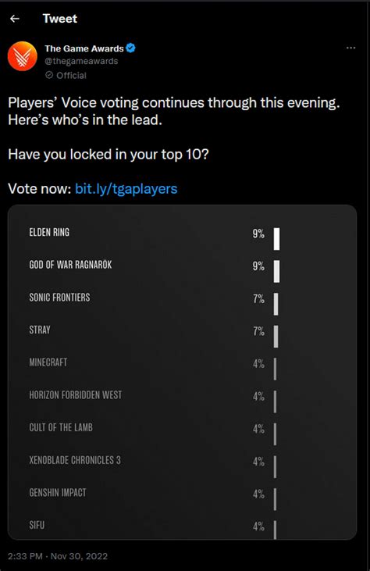
Task: Click the Elden Ring percentage bar
Action: pos(277,239)
